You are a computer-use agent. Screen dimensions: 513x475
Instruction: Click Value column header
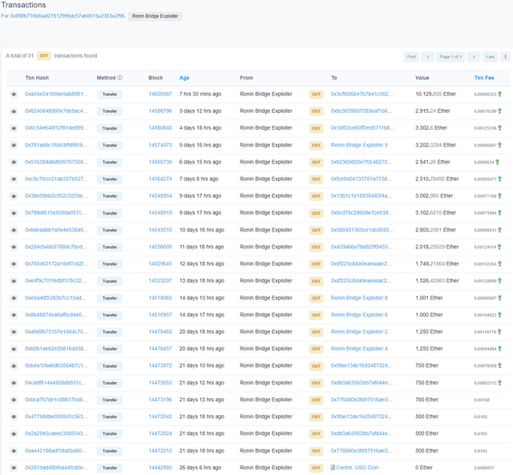pos(422,78)
